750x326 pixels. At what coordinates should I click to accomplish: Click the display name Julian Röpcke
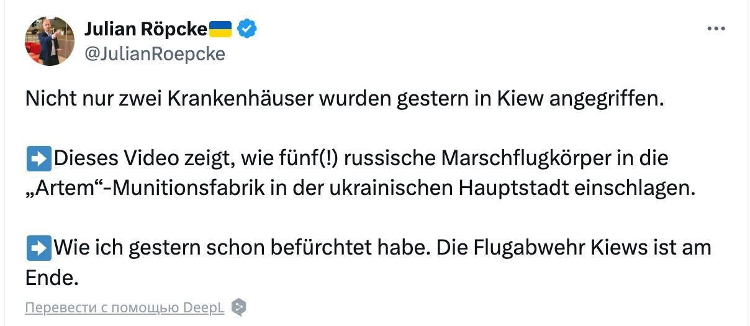click(x=145, y=29)
